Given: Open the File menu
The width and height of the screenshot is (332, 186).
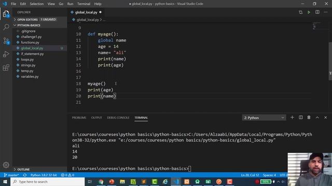Looking at the screenshot, I should tap(13, 4).
